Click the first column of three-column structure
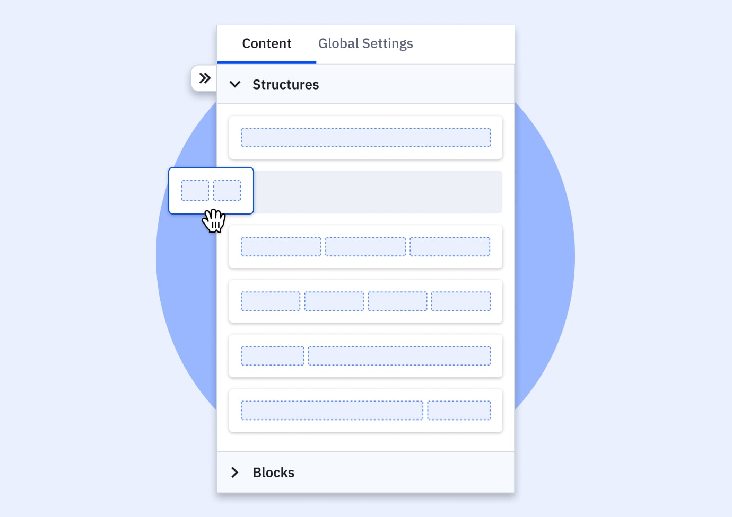 (281, 246)
